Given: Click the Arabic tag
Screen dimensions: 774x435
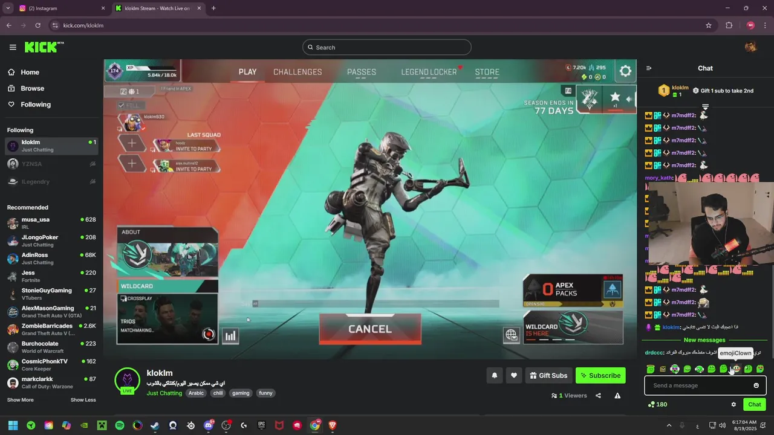Looking at the screenshot, I should (196, 393).
